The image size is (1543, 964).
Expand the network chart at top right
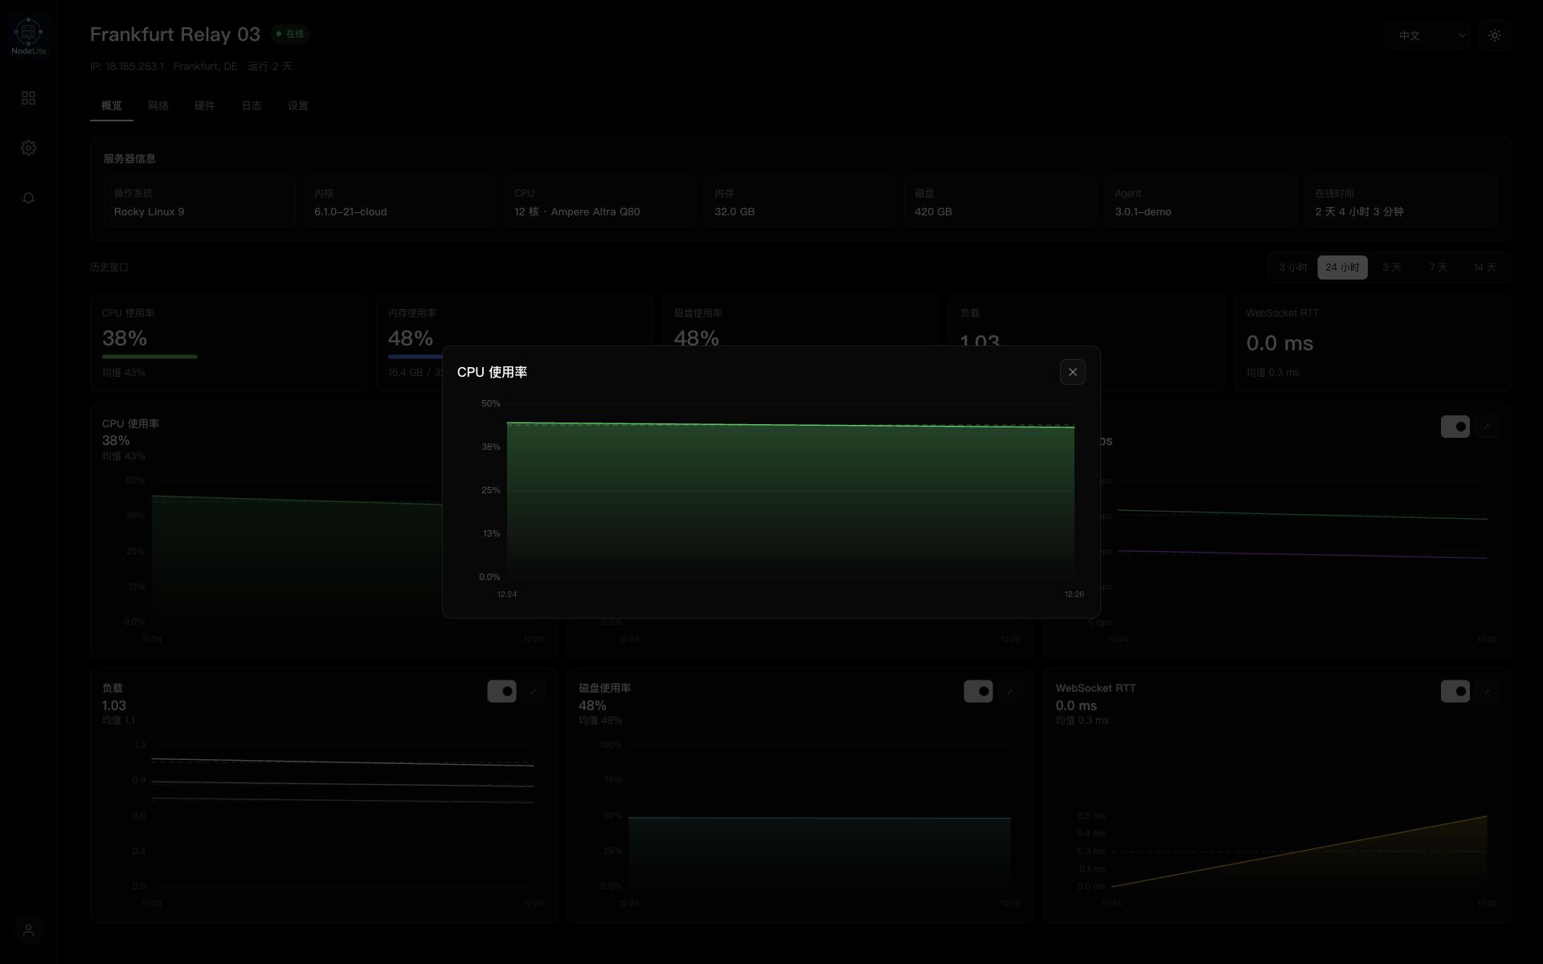(x=1486, y=427)
